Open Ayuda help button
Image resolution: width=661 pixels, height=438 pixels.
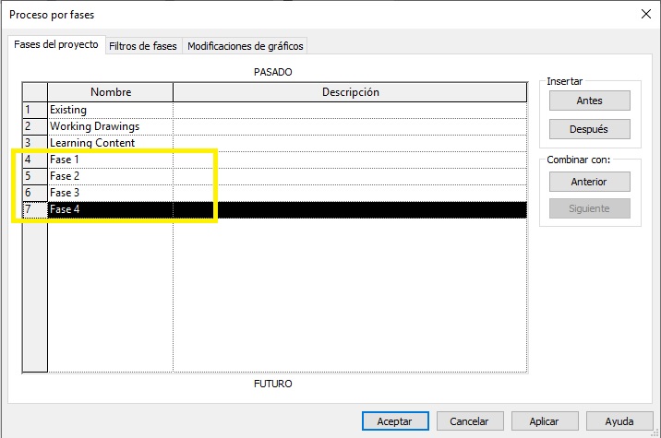coord(619,420)
